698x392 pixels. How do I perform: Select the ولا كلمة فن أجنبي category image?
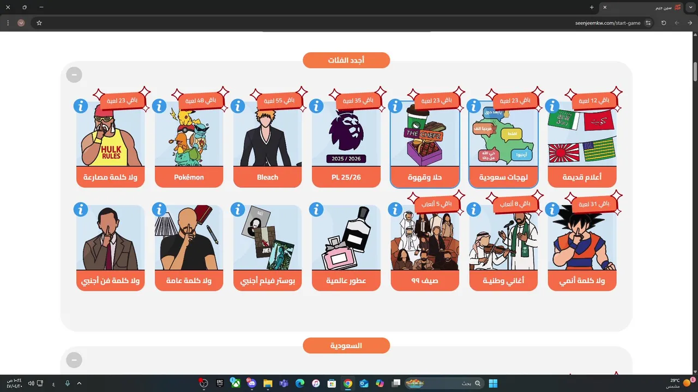pos(111,238)
